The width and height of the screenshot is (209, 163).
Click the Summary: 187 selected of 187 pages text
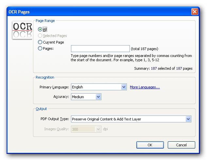(163, 68)
